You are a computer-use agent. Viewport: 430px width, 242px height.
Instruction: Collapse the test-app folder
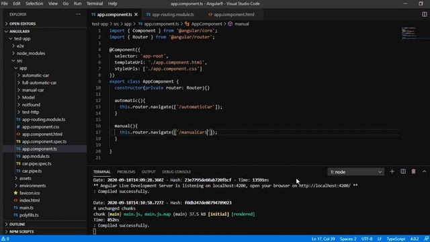click(22, 39)
